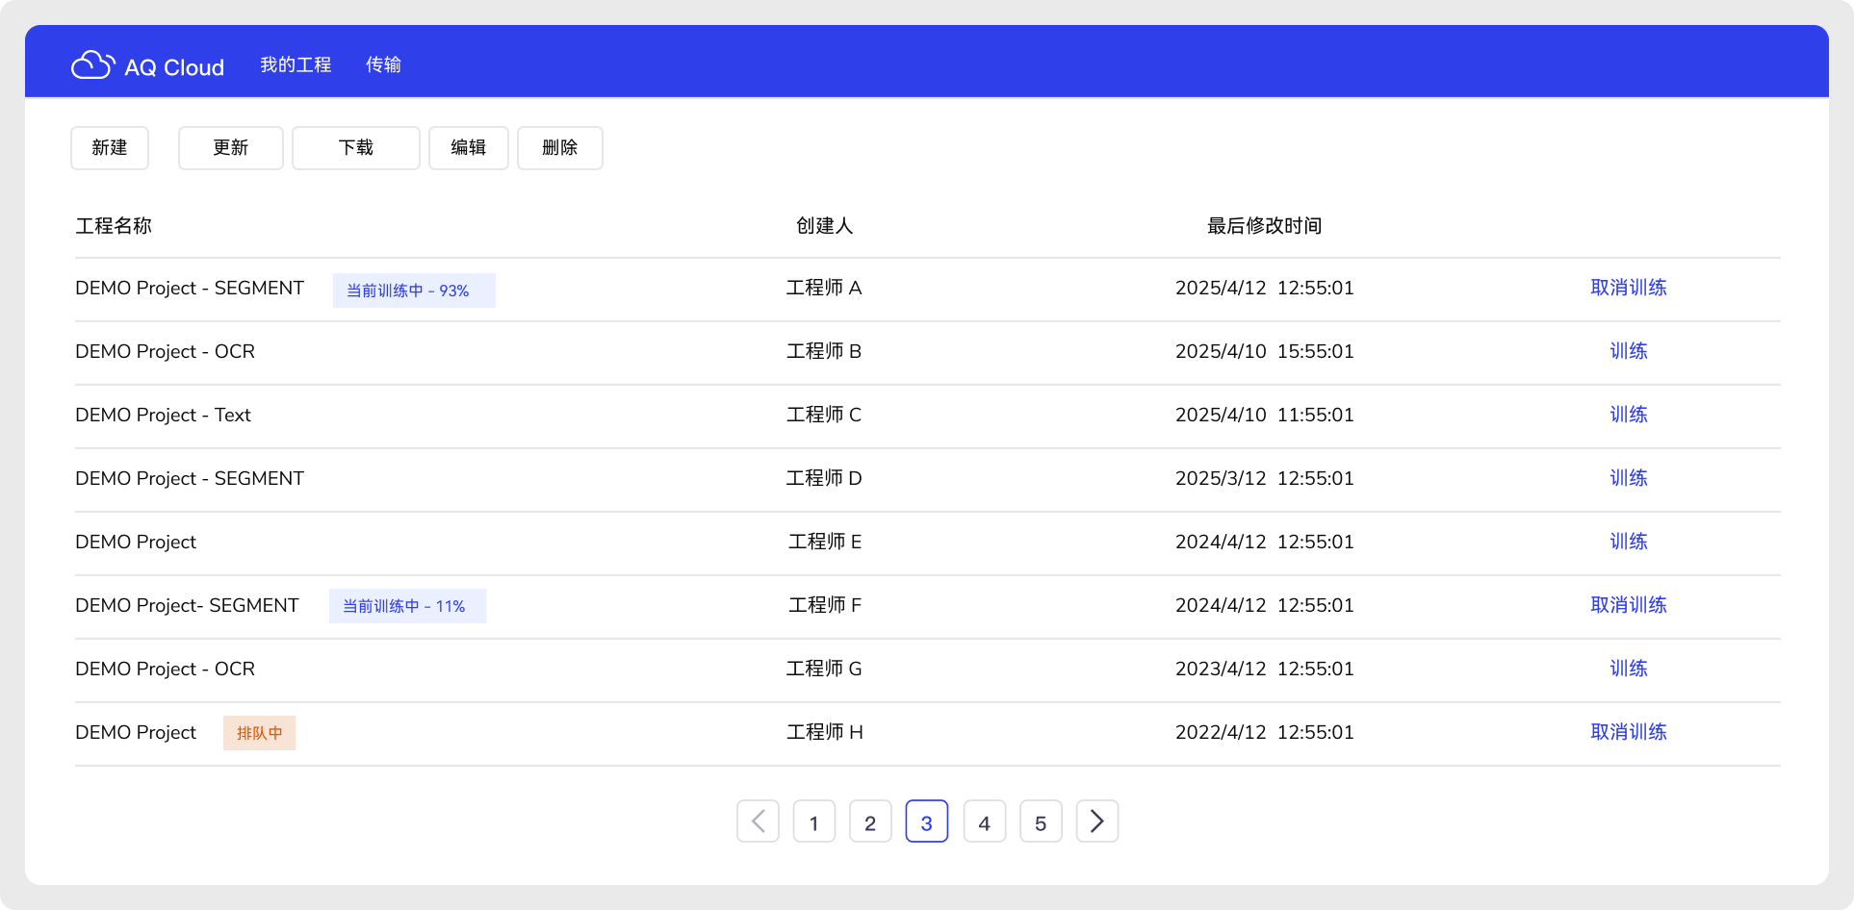This screenshot has width=1854, height=910.
Task: Go to next page using right arrow
Action: tap(1096, 822)
